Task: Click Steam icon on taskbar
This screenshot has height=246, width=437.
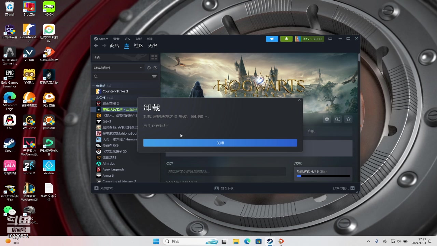Action: click(270, 241)
